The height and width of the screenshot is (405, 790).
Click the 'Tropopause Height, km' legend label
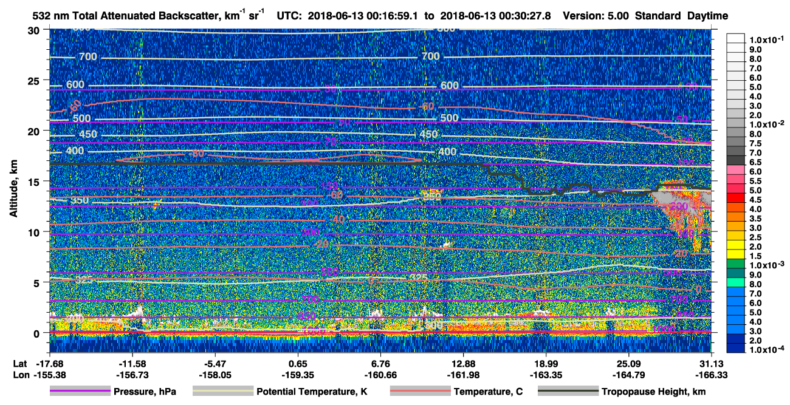[x=654, y=392]
